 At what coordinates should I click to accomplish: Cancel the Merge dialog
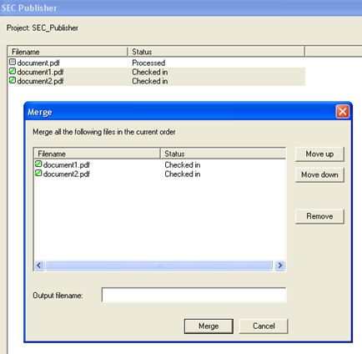[264, 326]
